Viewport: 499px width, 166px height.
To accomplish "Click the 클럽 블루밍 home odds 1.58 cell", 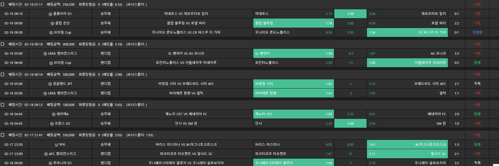I will (x=293, y=23).
